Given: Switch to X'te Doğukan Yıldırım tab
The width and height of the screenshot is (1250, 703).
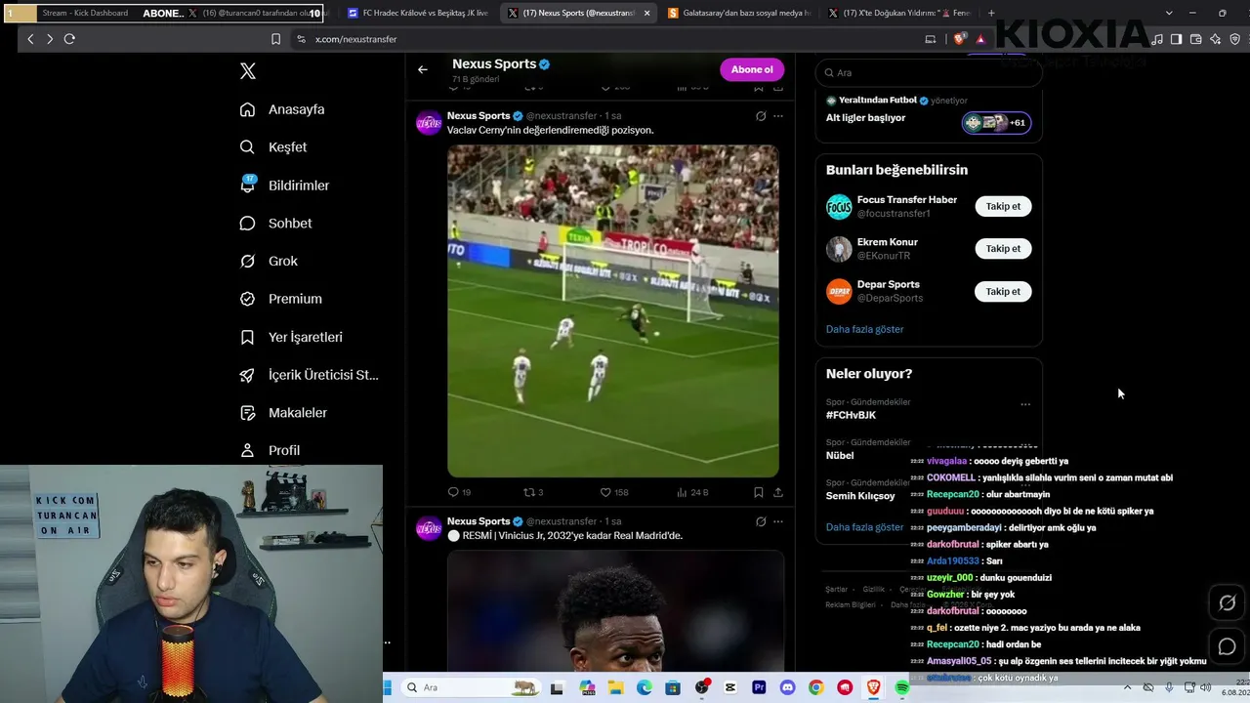Looking at the screenshot, I should 898,13.
